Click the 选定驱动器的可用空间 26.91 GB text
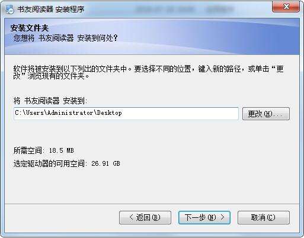Viewport: 304px width, 238px height. [x=67, y=163]
